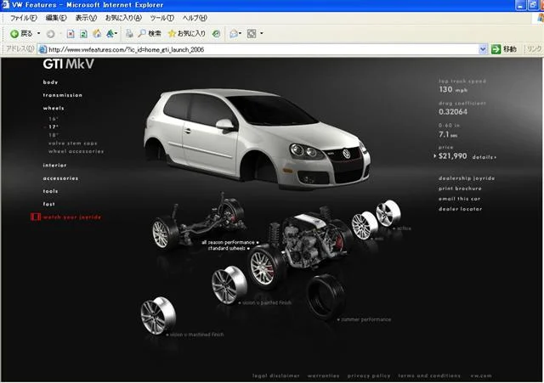
Task: Select the standard wheels label
Action: (227, 249)
